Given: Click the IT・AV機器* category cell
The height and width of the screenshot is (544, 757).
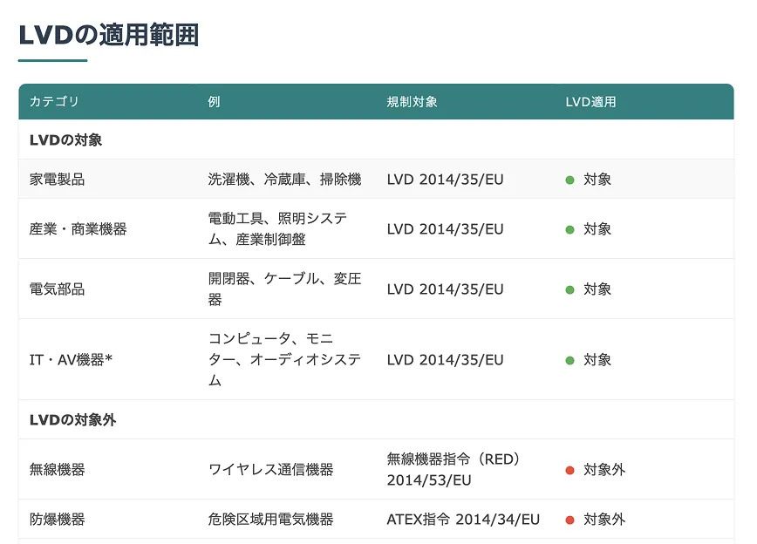Looking at the screenshot, I should coord(72,360).
